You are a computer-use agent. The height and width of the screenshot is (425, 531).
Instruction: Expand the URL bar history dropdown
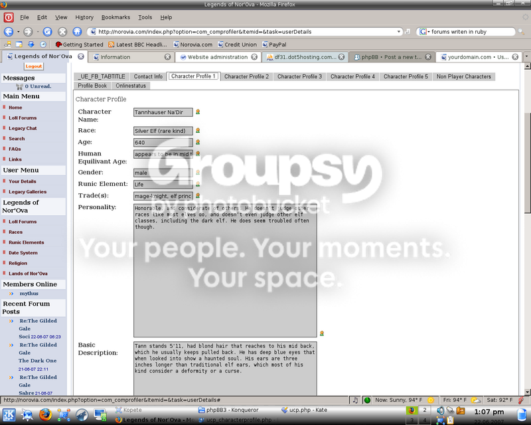[x=399, y=31]
